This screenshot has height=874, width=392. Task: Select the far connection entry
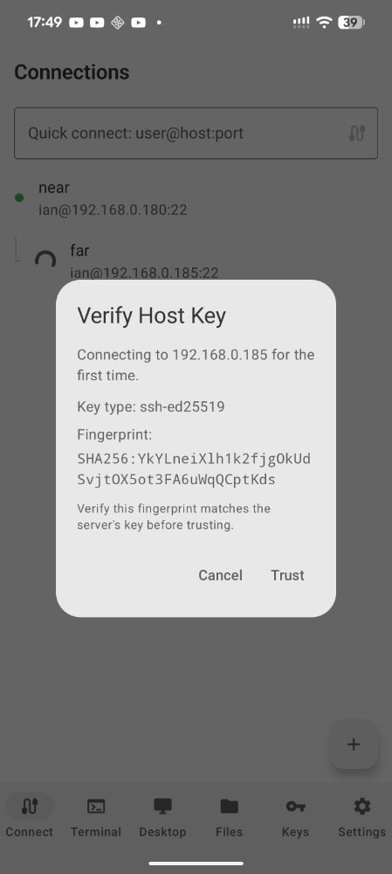196,260
